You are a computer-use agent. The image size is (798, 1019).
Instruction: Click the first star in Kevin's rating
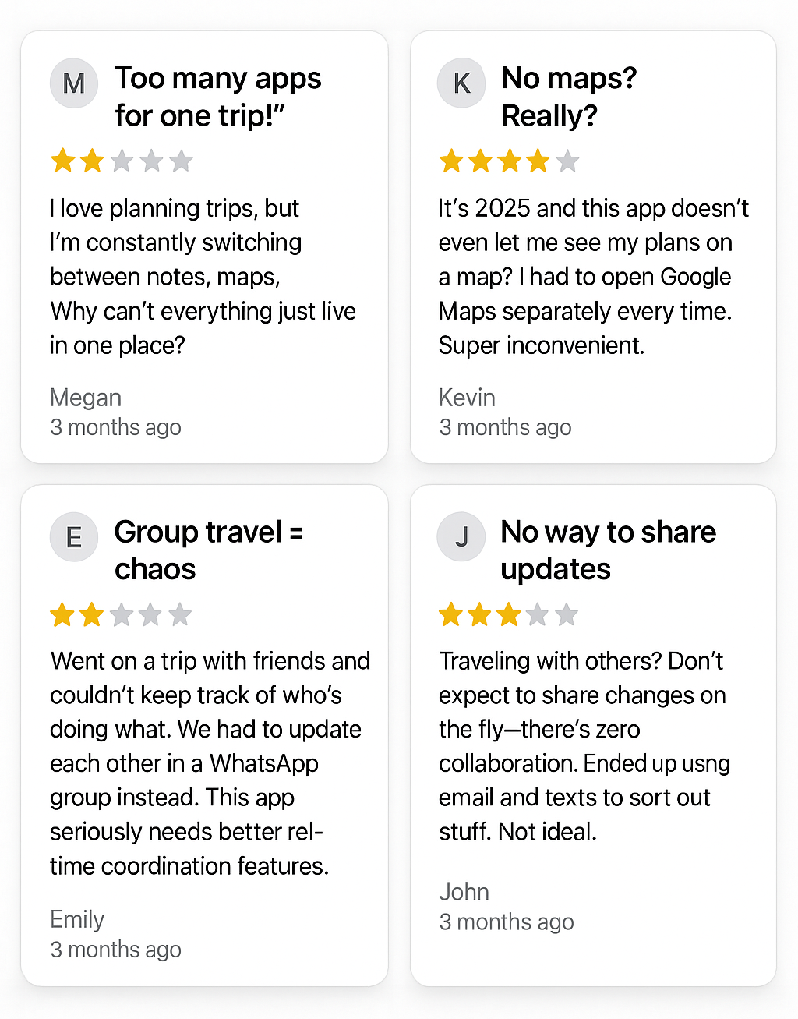(x=451, y=161)
